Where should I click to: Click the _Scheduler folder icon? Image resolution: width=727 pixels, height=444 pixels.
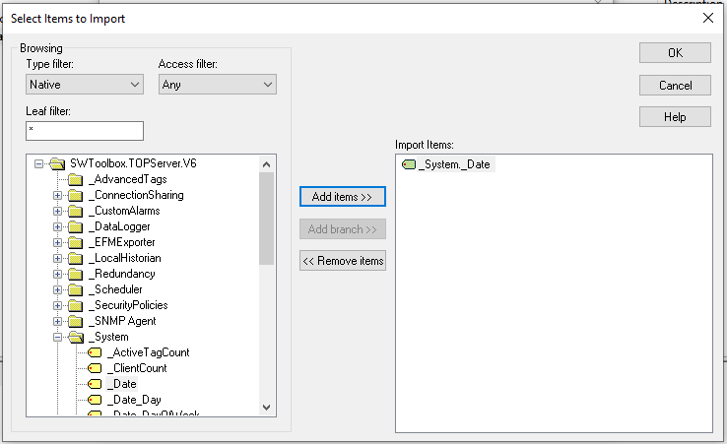(75, 289)
